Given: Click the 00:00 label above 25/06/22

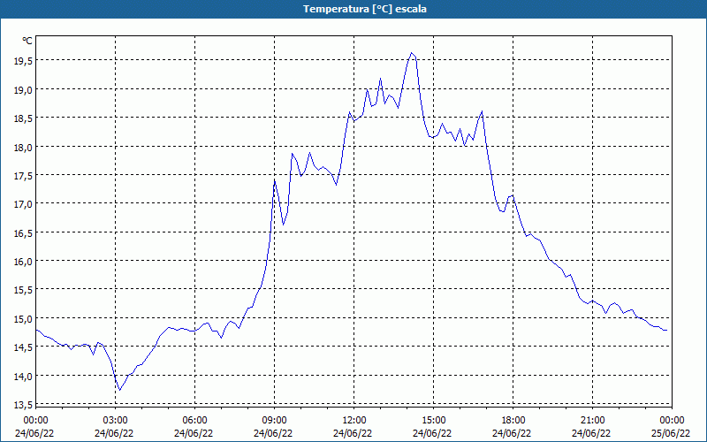Looking at the screenshot, I should [x=672, y=421].
